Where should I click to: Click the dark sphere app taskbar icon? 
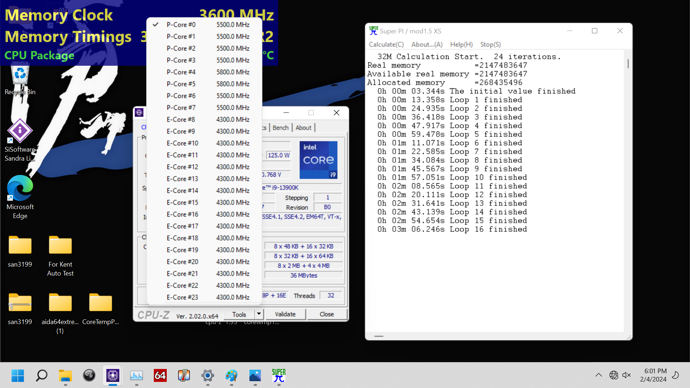tap(89, 375)
